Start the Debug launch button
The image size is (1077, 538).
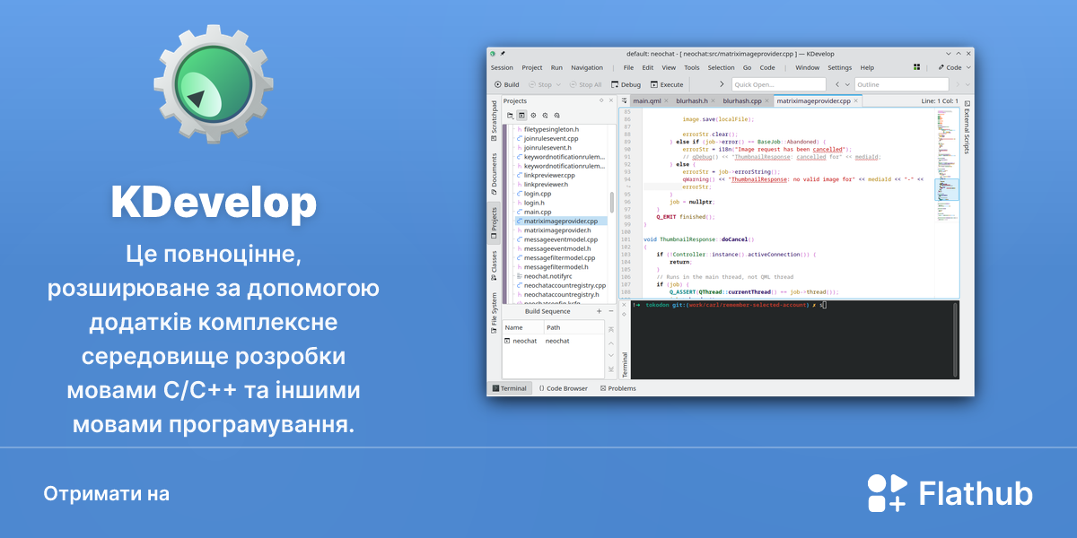click(x=626, y=84)
